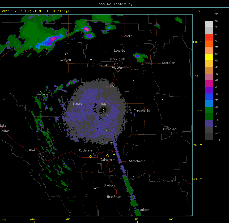
Task: Click the Sylvan label
Action: pyautogui.click(x=104, y=65)
